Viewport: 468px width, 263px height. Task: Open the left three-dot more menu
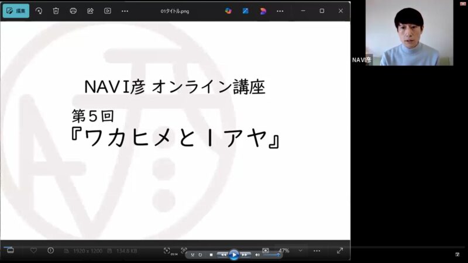pyautogui.click(x=125, y=11)
